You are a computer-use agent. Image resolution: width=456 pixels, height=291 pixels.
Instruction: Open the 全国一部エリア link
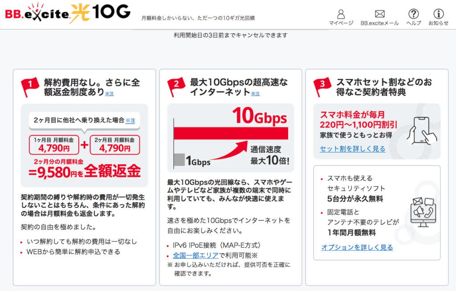point(196,255)
